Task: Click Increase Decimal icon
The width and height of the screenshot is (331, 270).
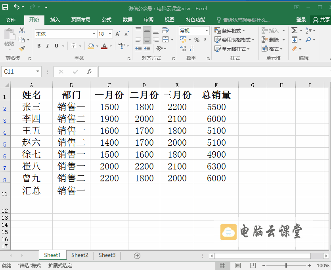Action: coord(183,49)
